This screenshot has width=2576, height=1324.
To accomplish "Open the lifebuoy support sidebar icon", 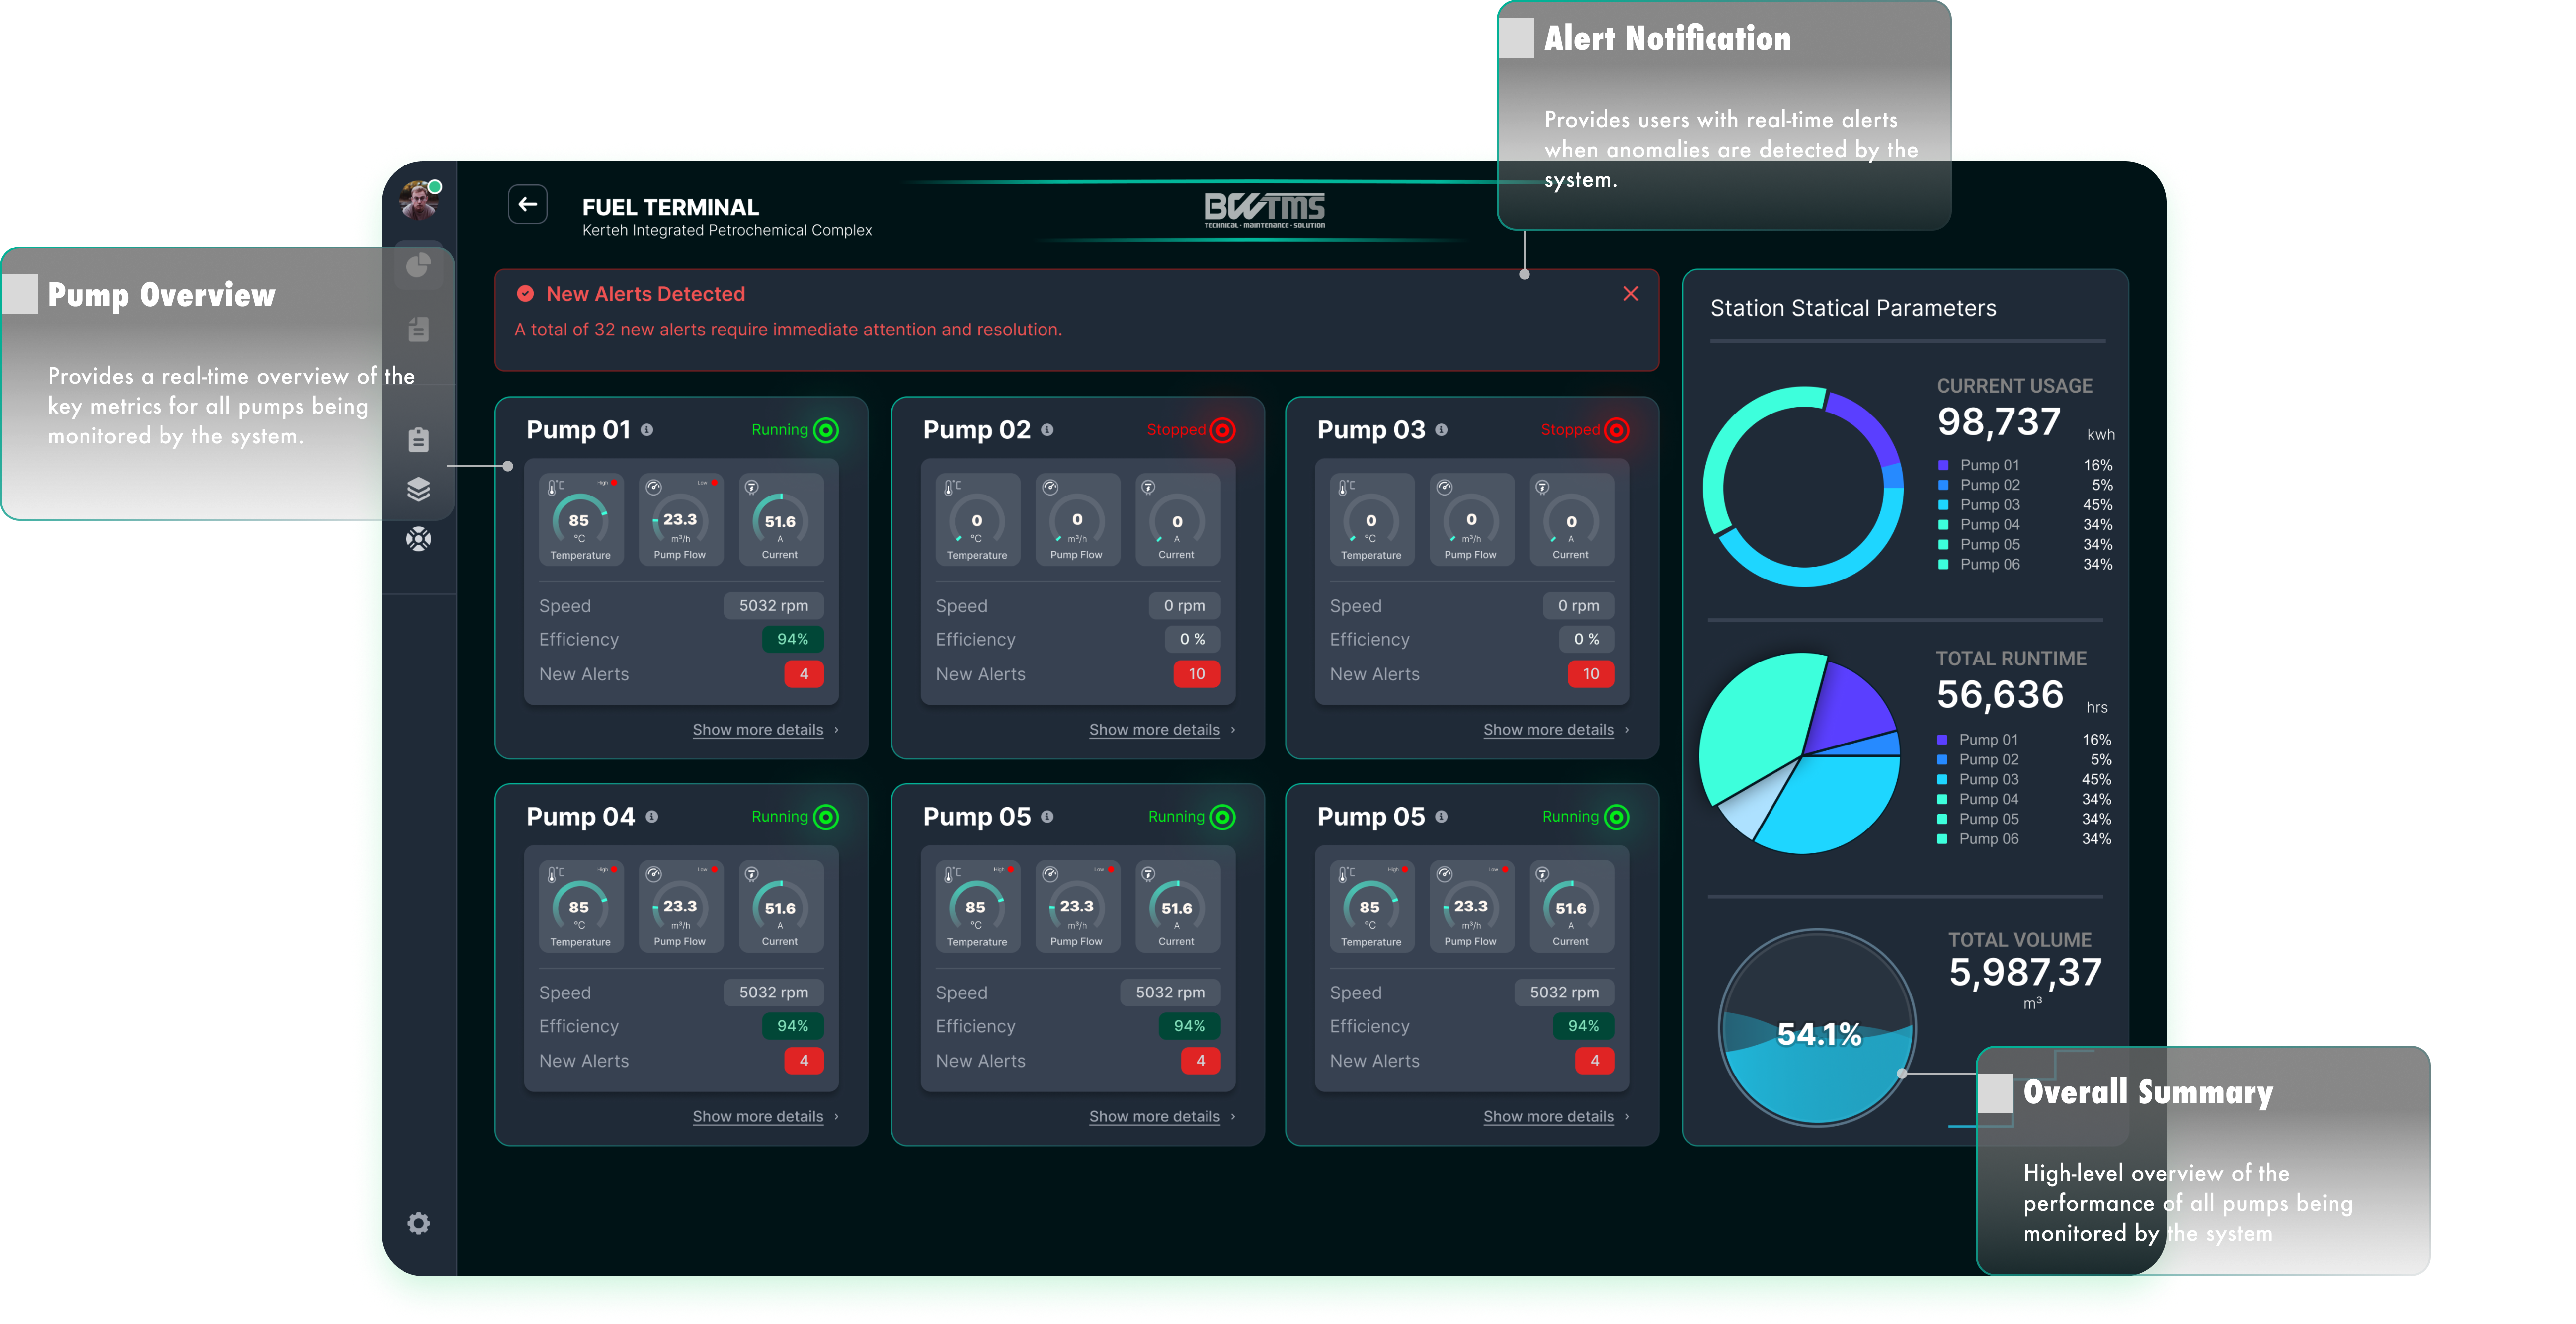I will (419, 539).
